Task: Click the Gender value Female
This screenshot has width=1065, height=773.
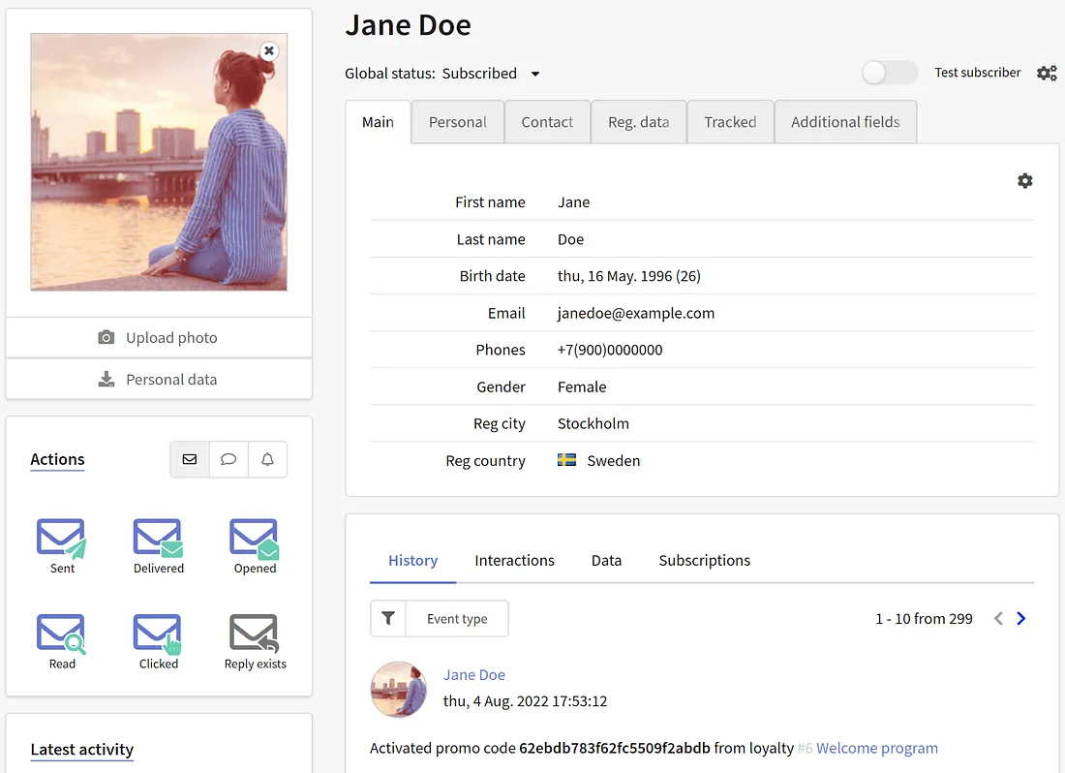Action: pyautogui.click(x=582, y=387)
